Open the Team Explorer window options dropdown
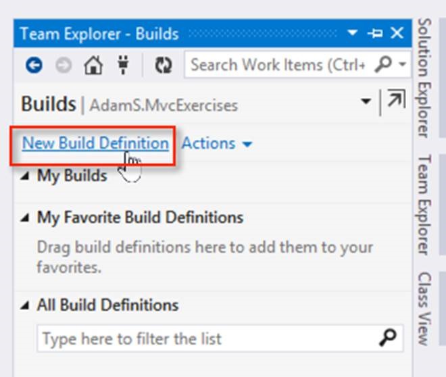 (353, 32)
